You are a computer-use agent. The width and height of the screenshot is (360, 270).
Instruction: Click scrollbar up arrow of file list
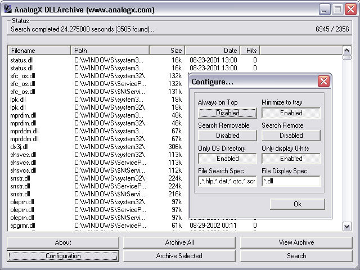coord(346,50)
